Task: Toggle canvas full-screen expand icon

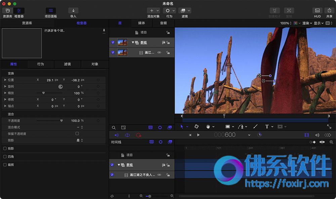Action: [329, 127]
